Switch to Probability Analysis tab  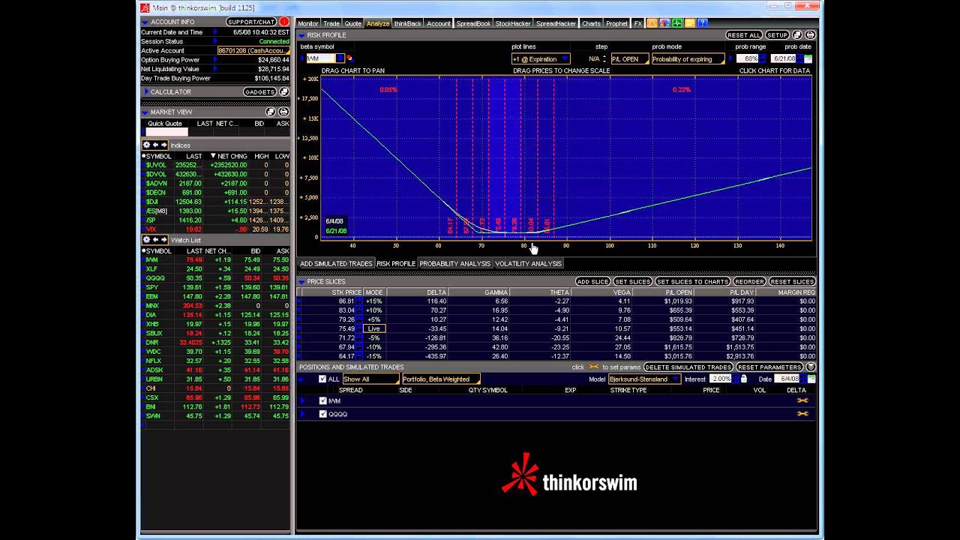454,264
